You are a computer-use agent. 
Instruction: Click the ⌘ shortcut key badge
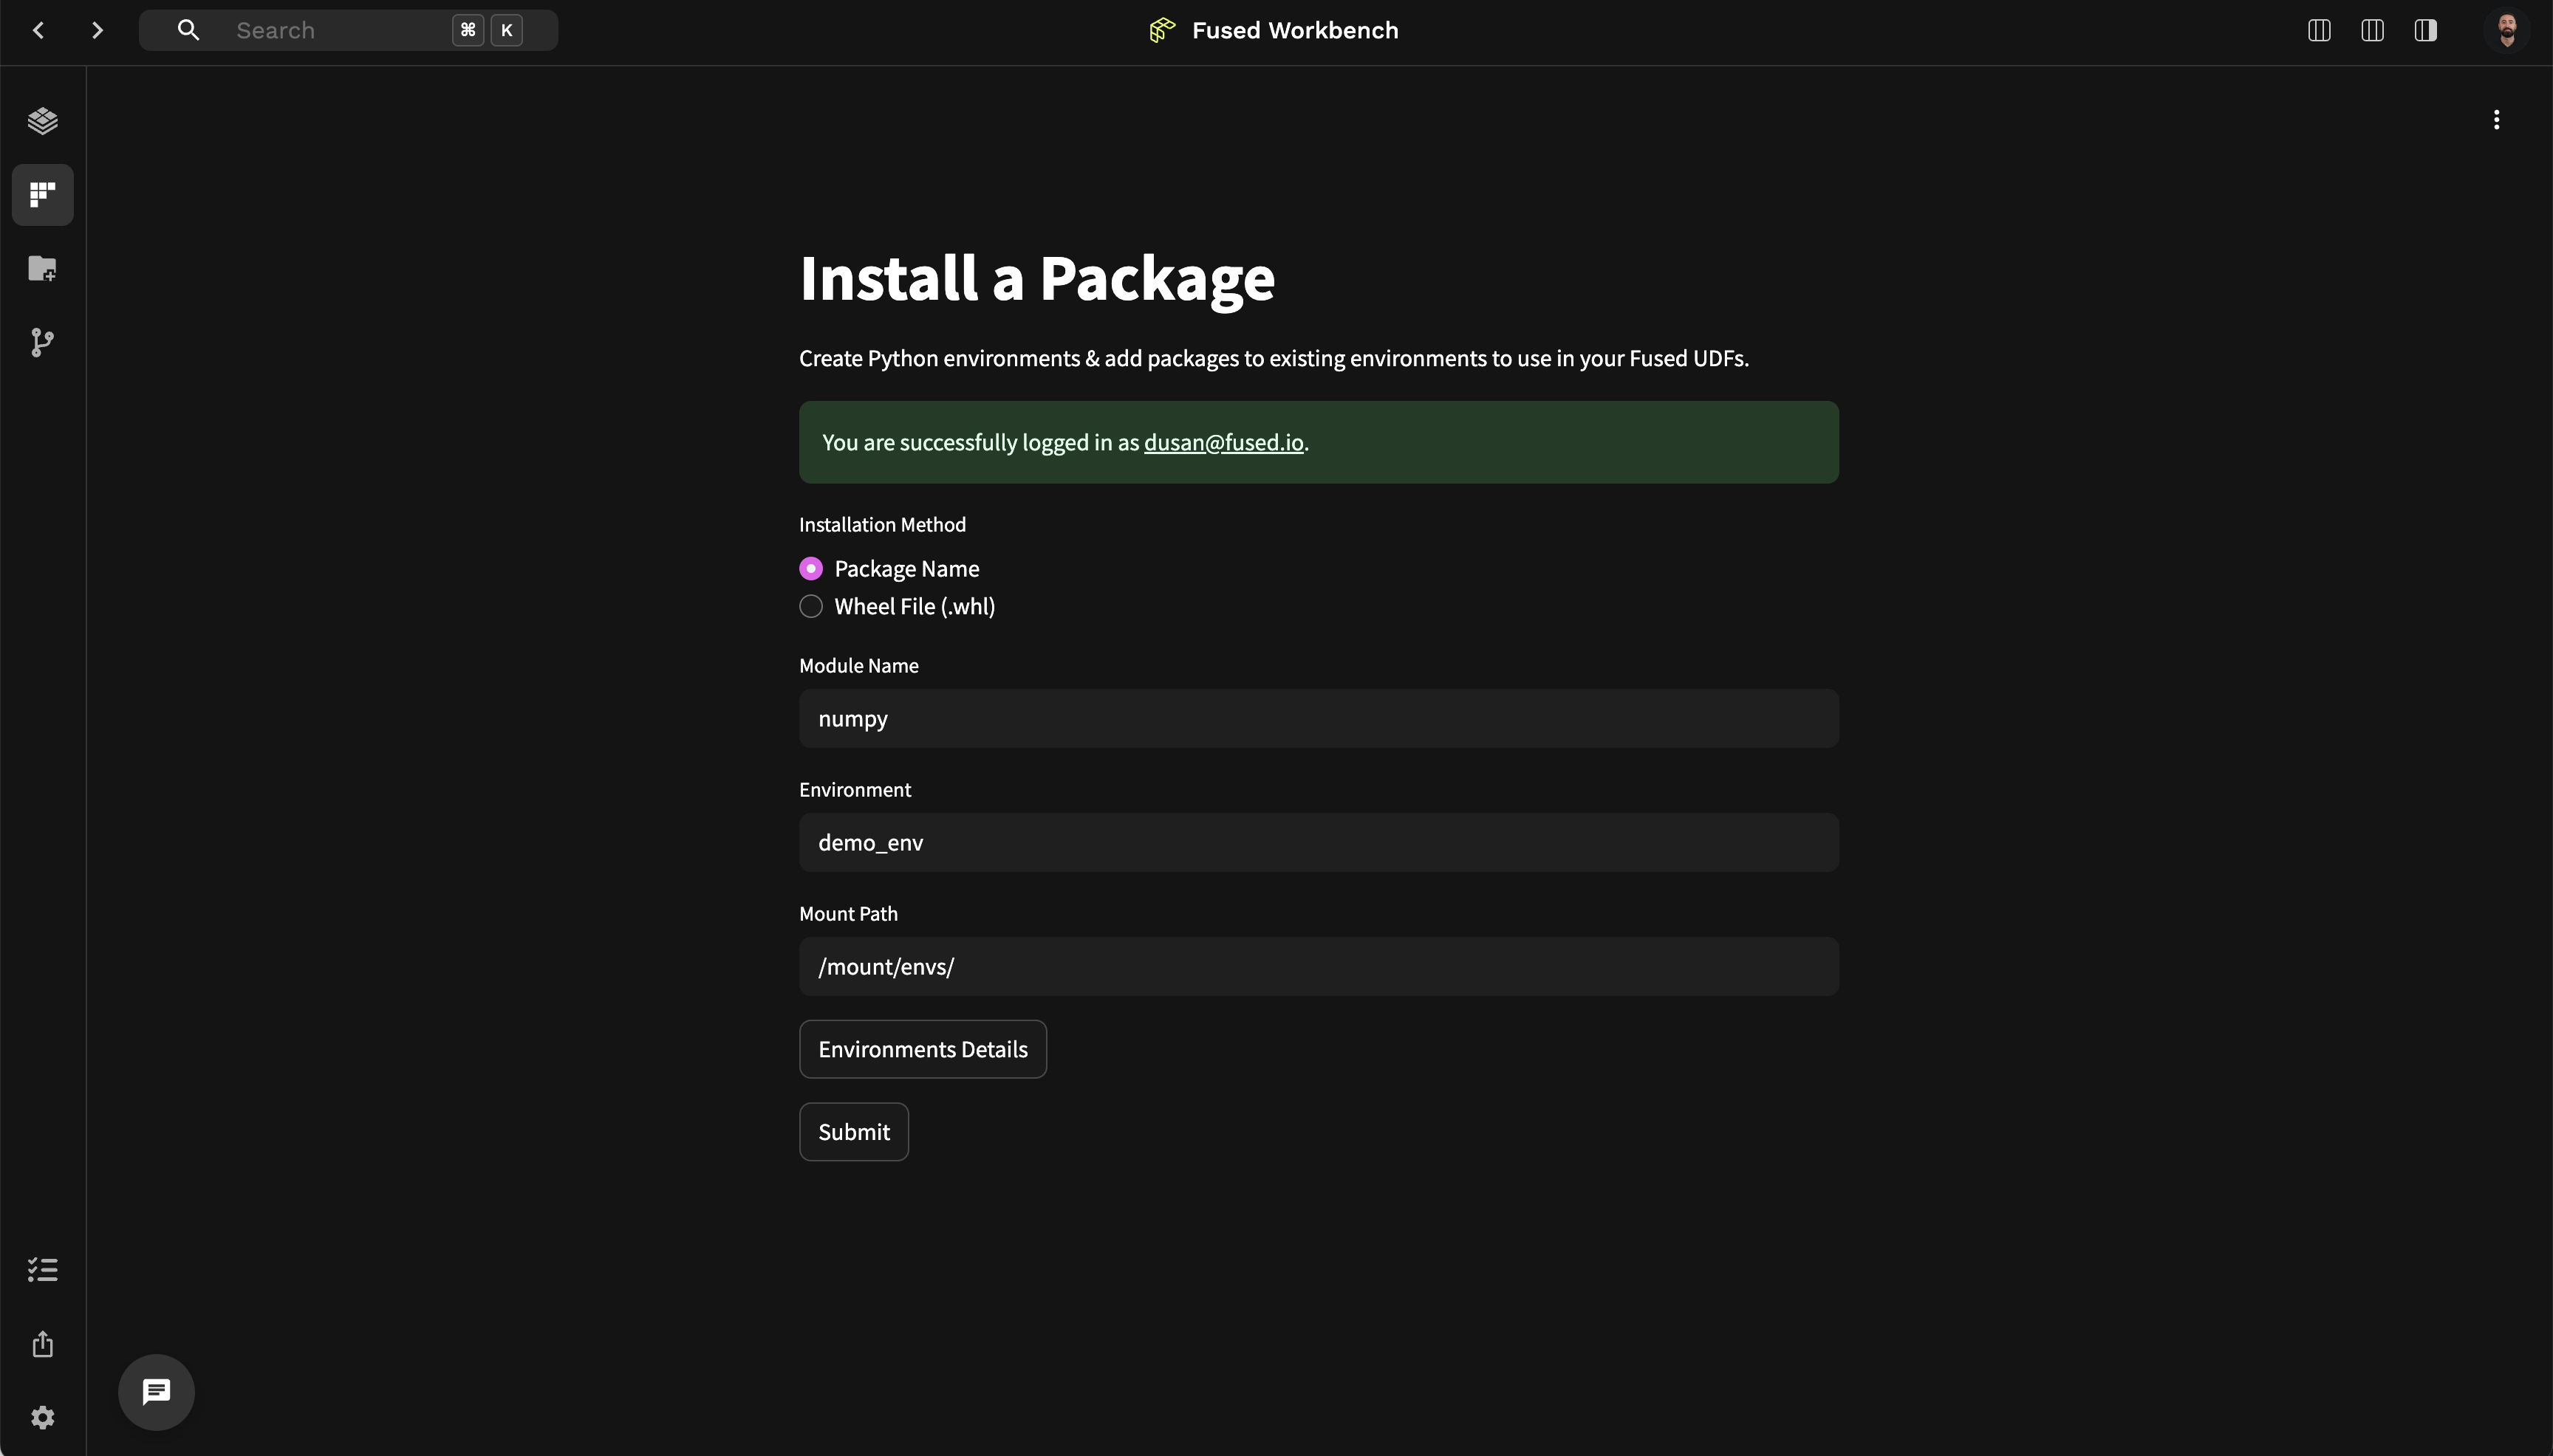pos(468,30)
